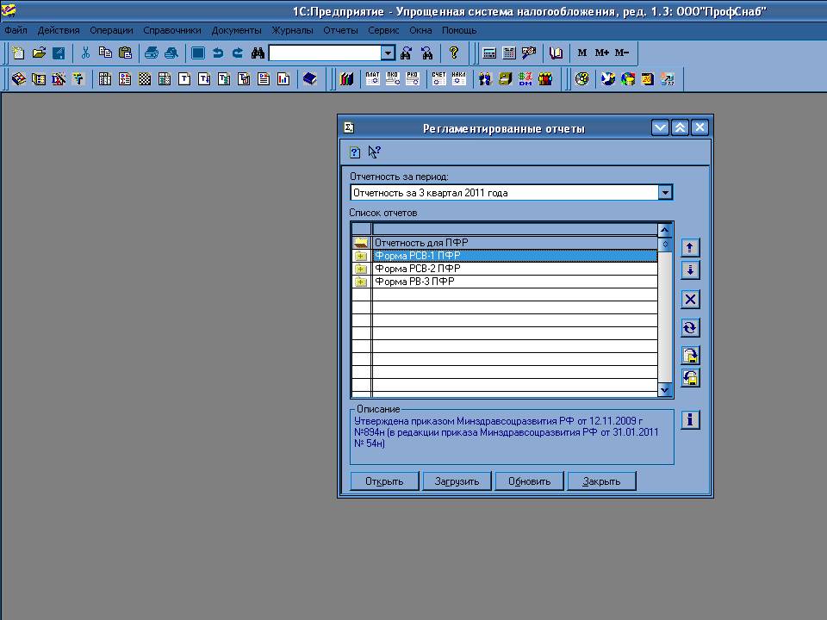
Task: Open the Справочники menu
Action: click(172, 30)
